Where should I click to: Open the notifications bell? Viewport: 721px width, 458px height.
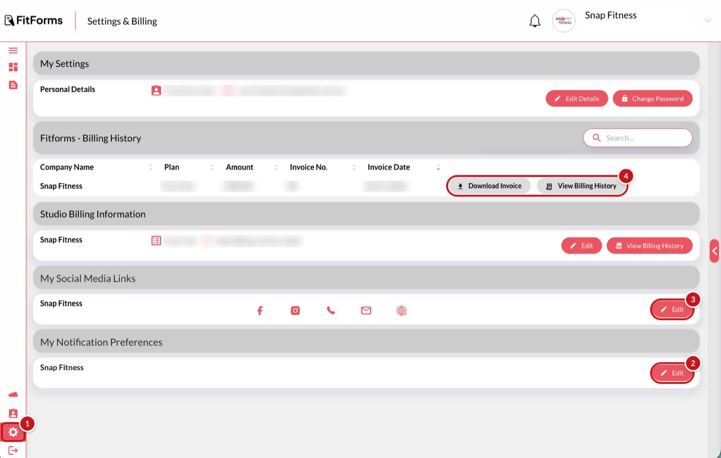535,21
